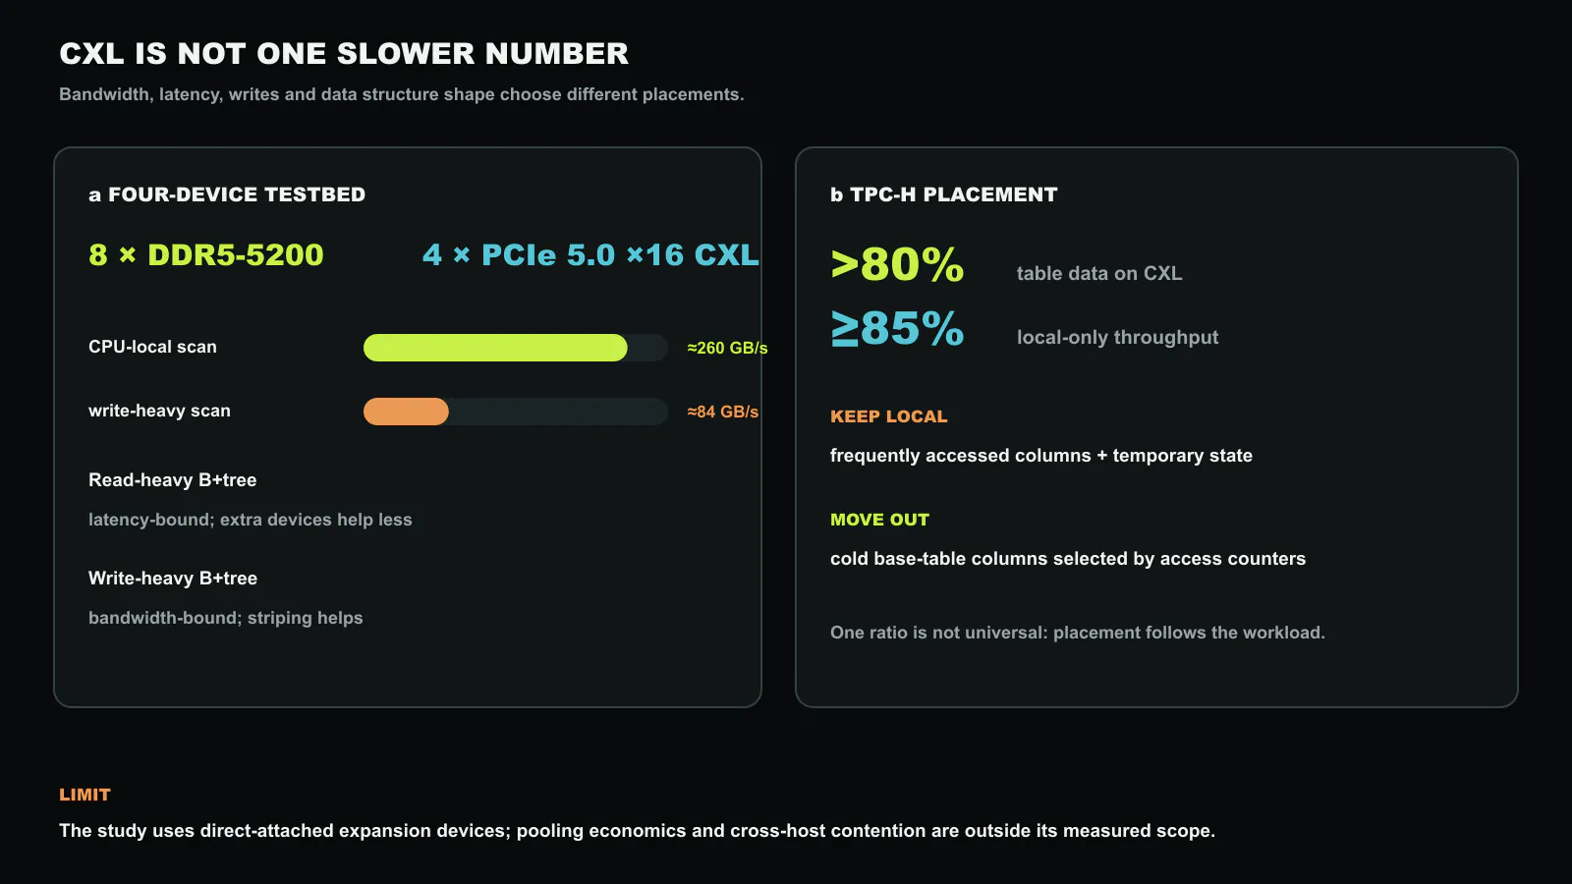Select the '≥85%' large figure
1572x884 pixels.
[x=897, y=328]
